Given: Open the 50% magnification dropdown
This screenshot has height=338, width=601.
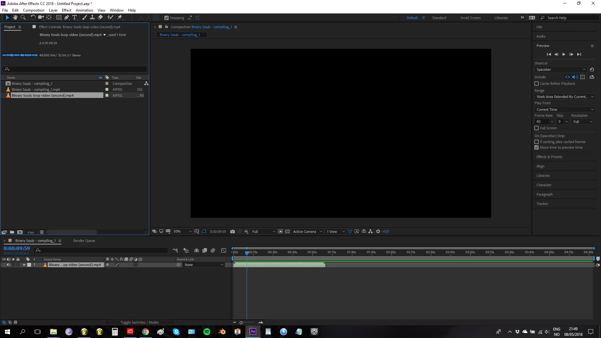Looking at the screenshot, I should [182, 232].
